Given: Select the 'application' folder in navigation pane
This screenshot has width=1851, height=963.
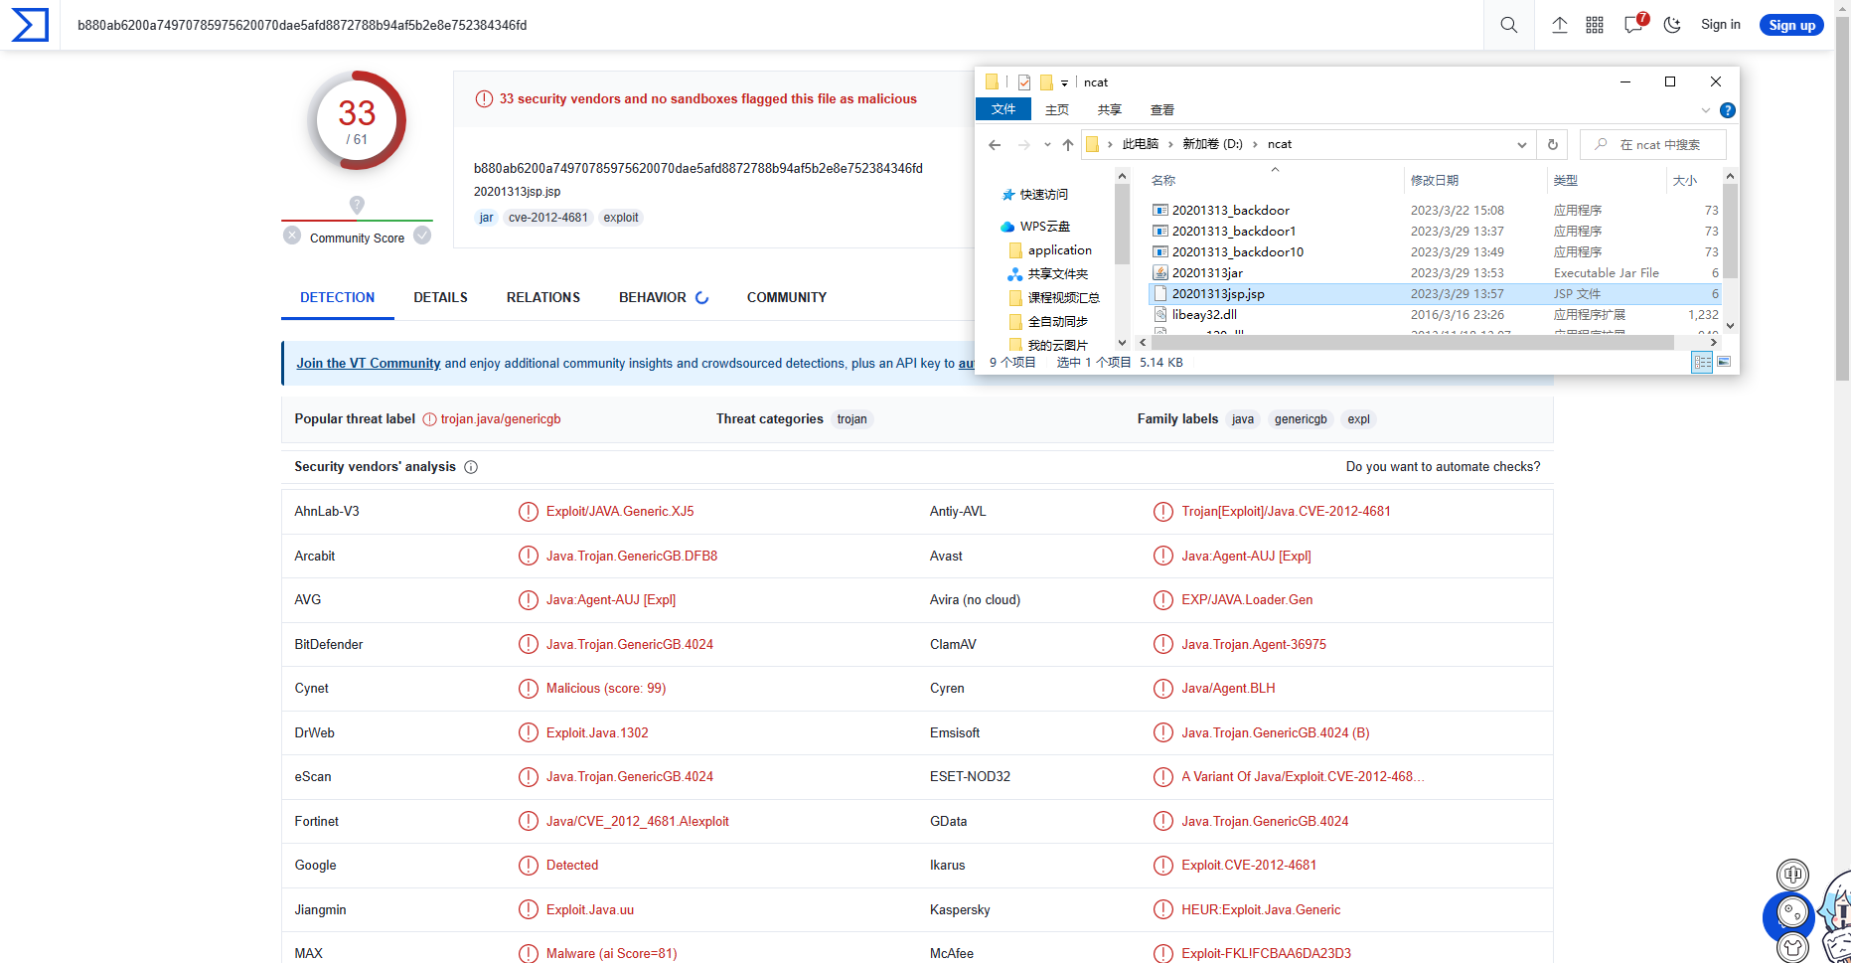Looking at the screenshot, I should tap(1059, 250).
